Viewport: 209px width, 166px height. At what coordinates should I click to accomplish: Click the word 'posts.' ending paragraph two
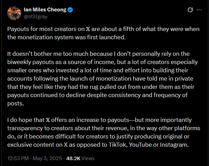click(x=16, y=104)
